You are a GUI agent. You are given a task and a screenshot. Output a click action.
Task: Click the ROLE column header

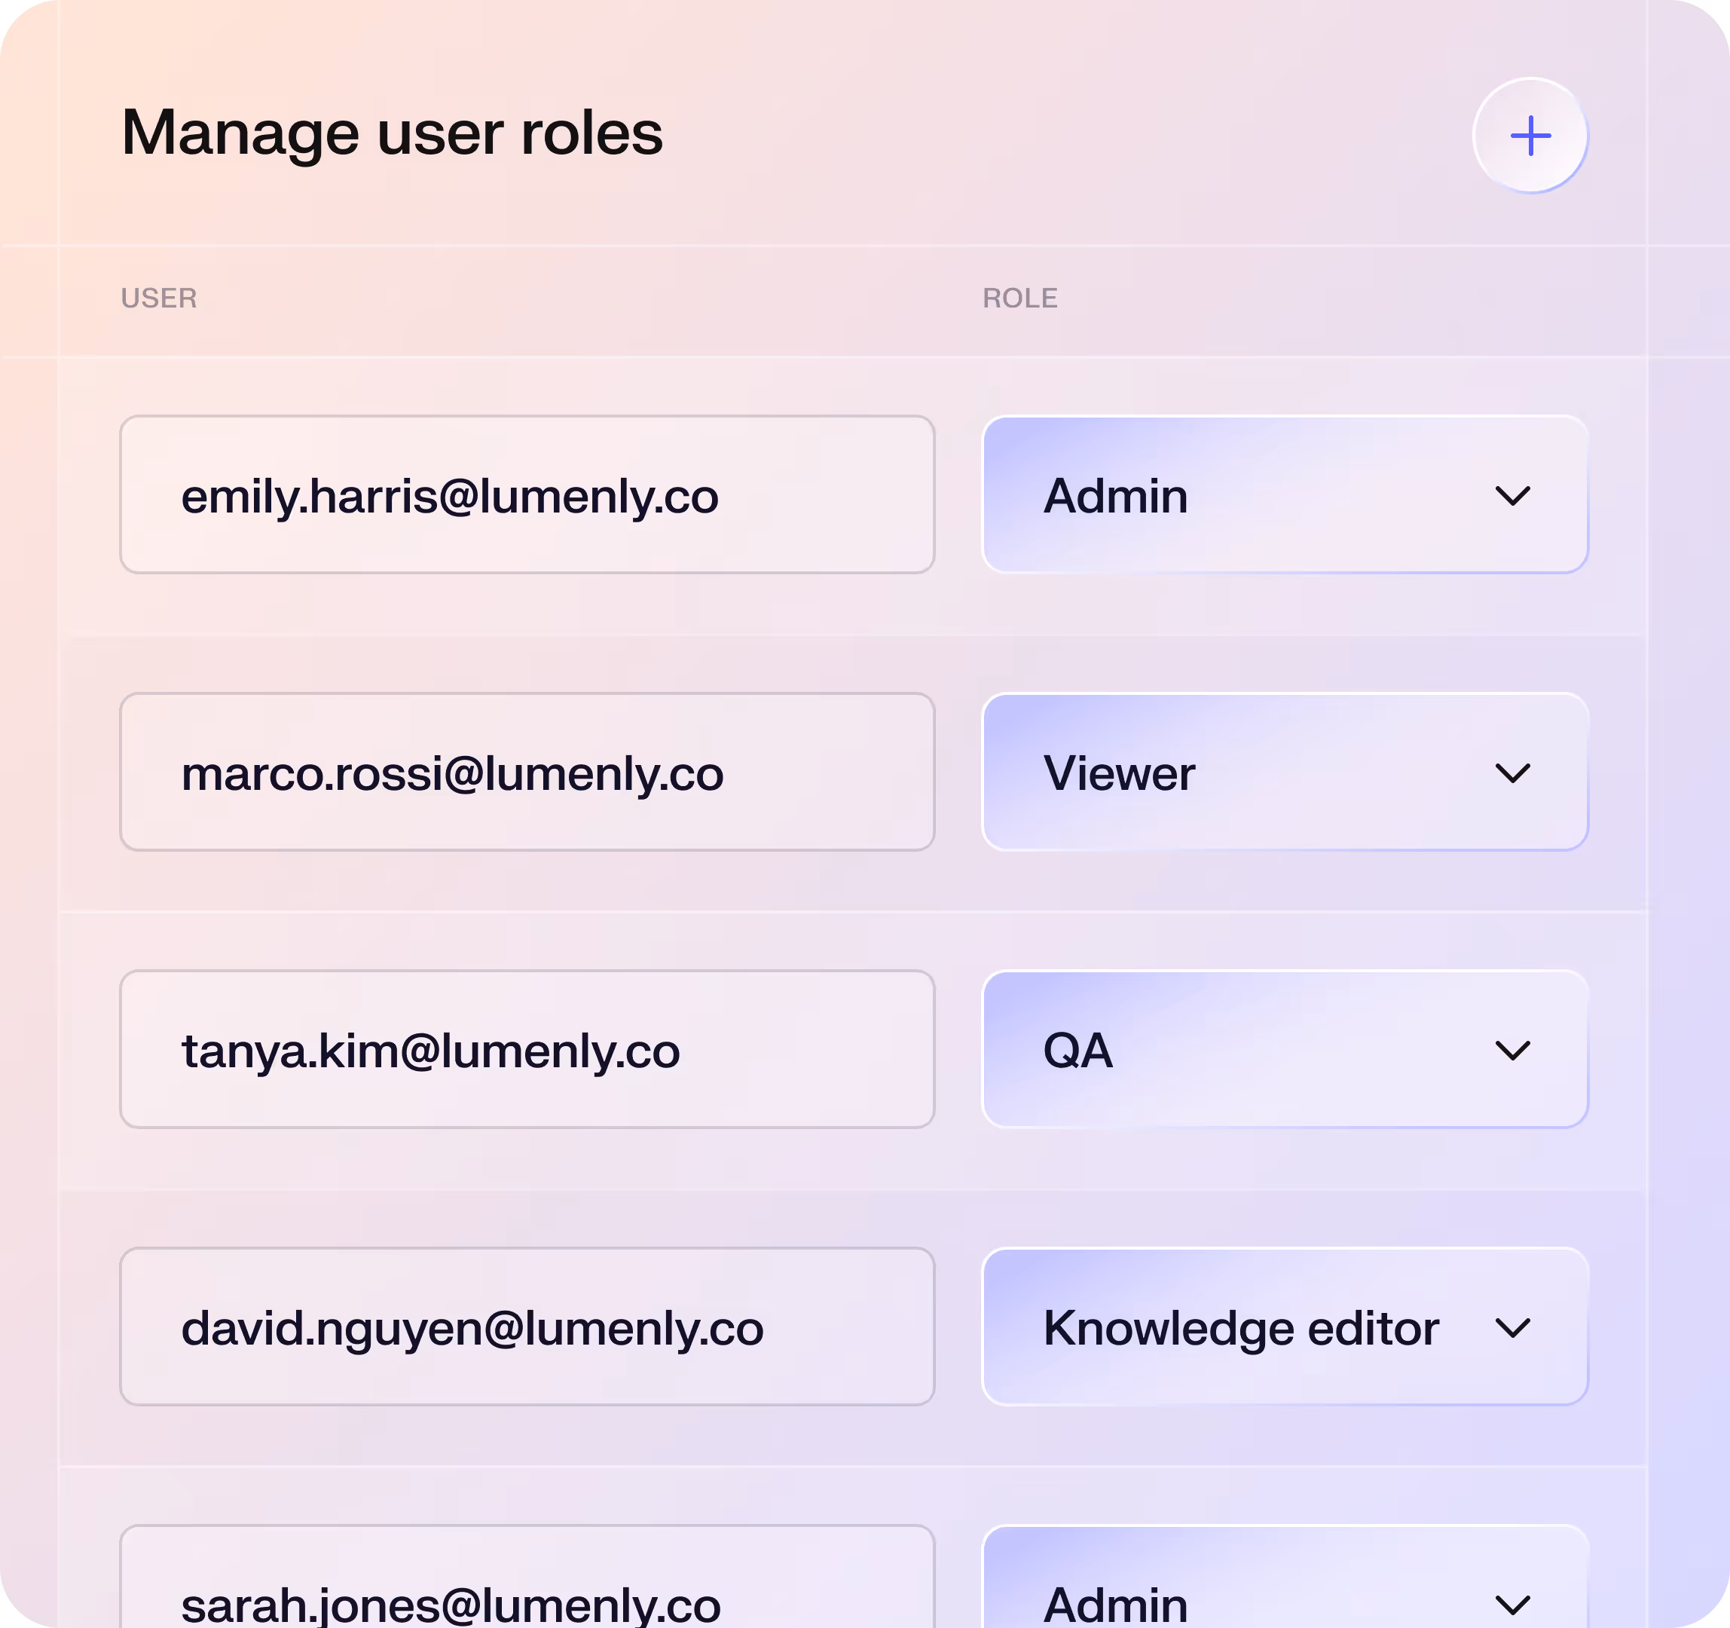pyautogui.click(x=1020, y=298)
